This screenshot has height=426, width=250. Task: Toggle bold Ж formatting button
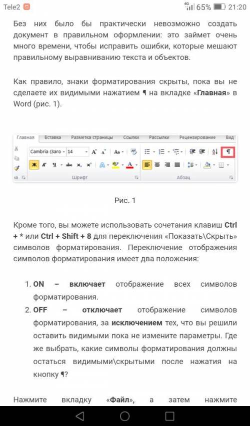[x=34, y=165]
